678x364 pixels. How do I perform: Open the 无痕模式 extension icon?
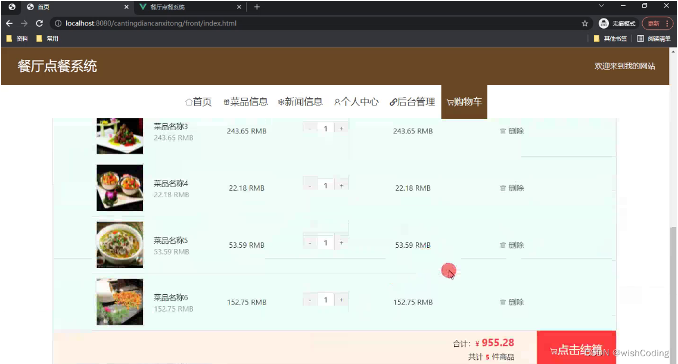(x=604, y=23)
